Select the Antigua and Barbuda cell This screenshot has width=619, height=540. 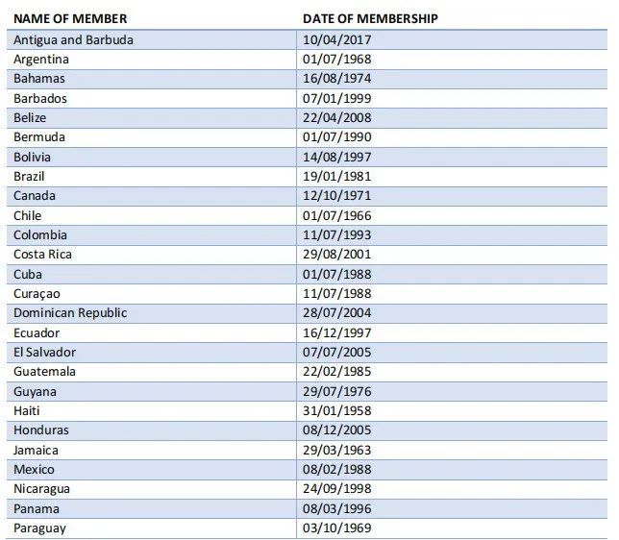[73, 39]
